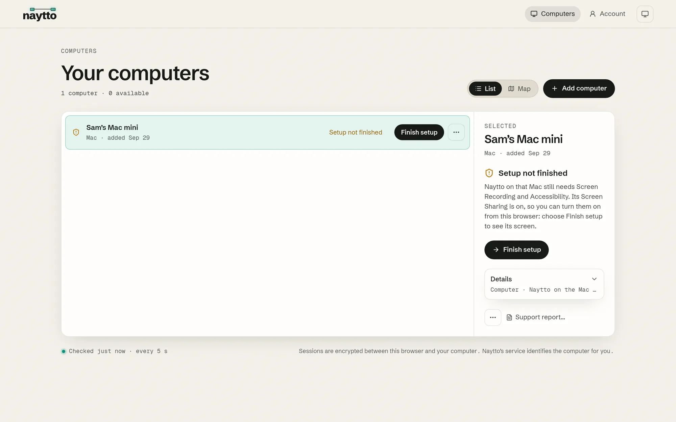
Task: Click the Add computer button
Action: [579, 88]
